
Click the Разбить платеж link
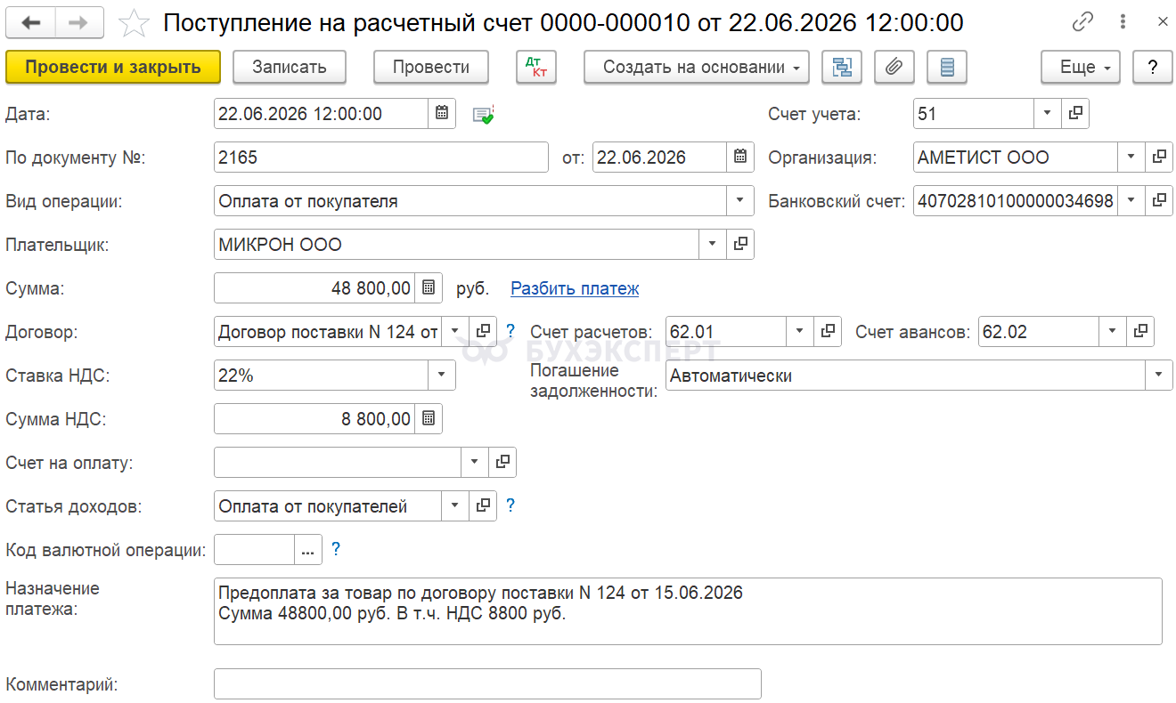pos(575,288)
